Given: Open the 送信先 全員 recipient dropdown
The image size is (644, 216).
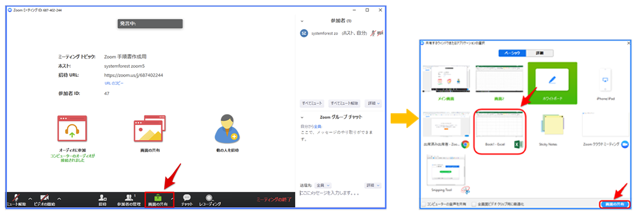Looking at the screenshot, I should pyautogui.click(x=323, y=185).
